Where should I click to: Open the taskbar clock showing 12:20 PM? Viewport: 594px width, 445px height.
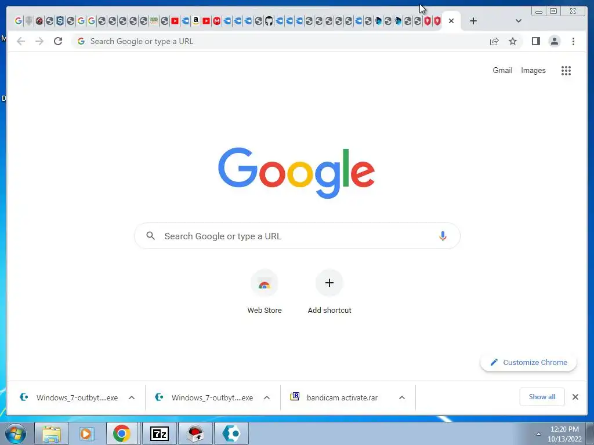point(564,434)
